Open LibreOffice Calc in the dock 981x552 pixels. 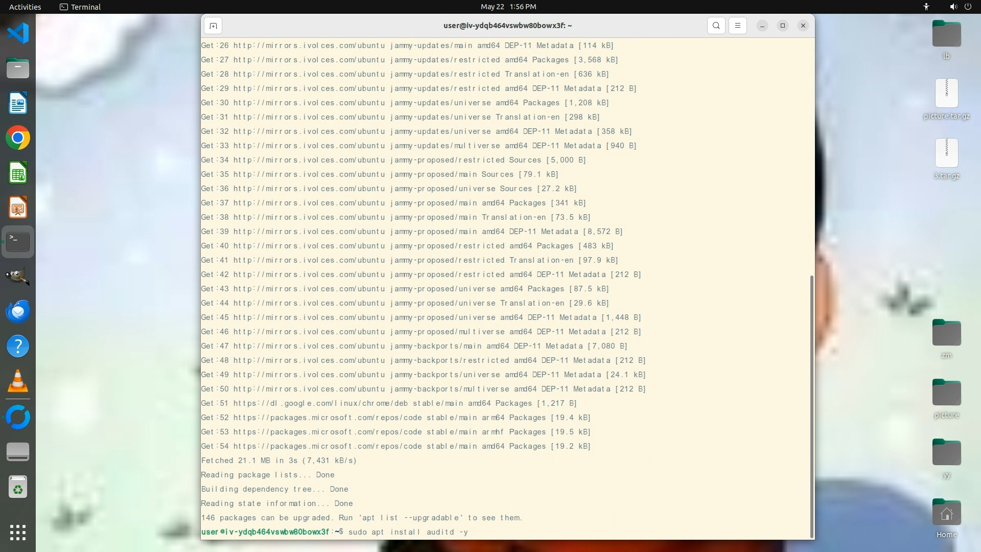tap(18, 173)
